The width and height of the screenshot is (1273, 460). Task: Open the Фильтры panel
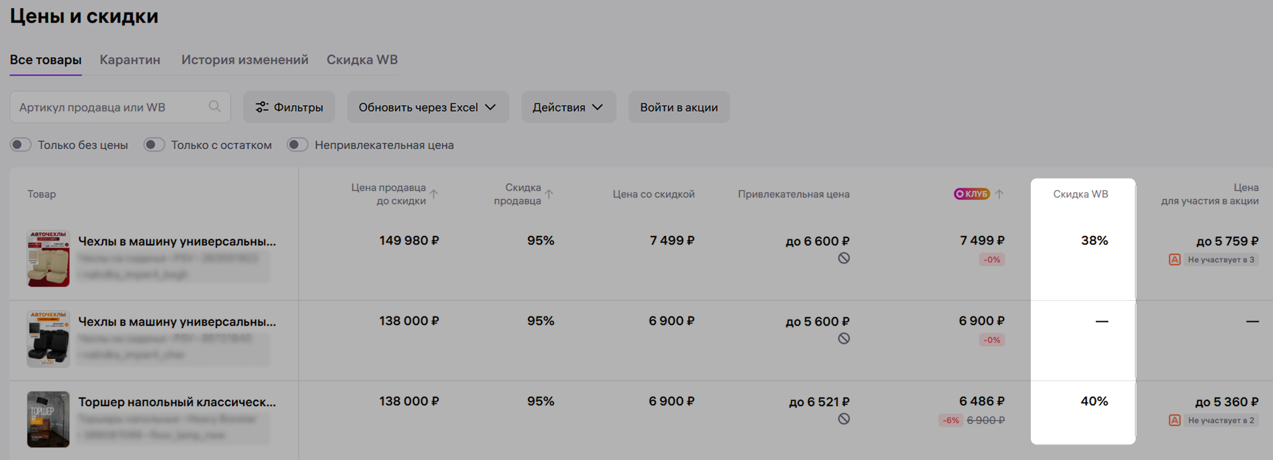click(289, 107)
